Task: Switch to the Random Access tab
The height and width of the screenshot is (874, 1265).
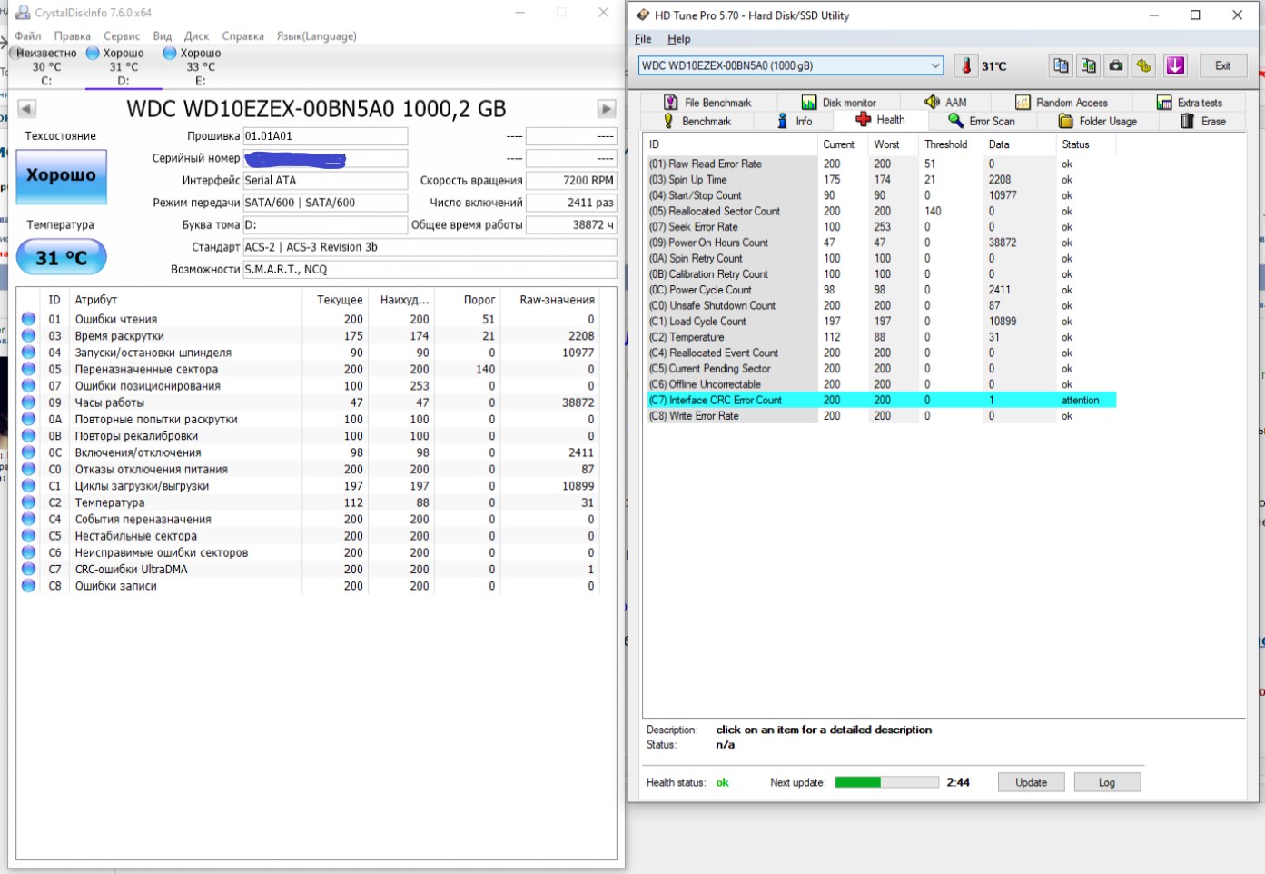Action: point(1061,102)
